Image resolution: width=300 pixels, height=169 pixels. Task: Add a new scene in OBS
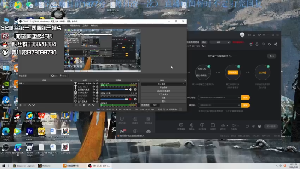pyautogui.click(x=21, y=105)
